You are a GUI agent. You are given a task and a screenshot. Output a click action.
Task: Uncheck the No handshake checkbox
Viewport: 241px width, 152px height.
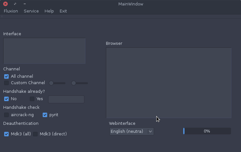coord(6,99)
